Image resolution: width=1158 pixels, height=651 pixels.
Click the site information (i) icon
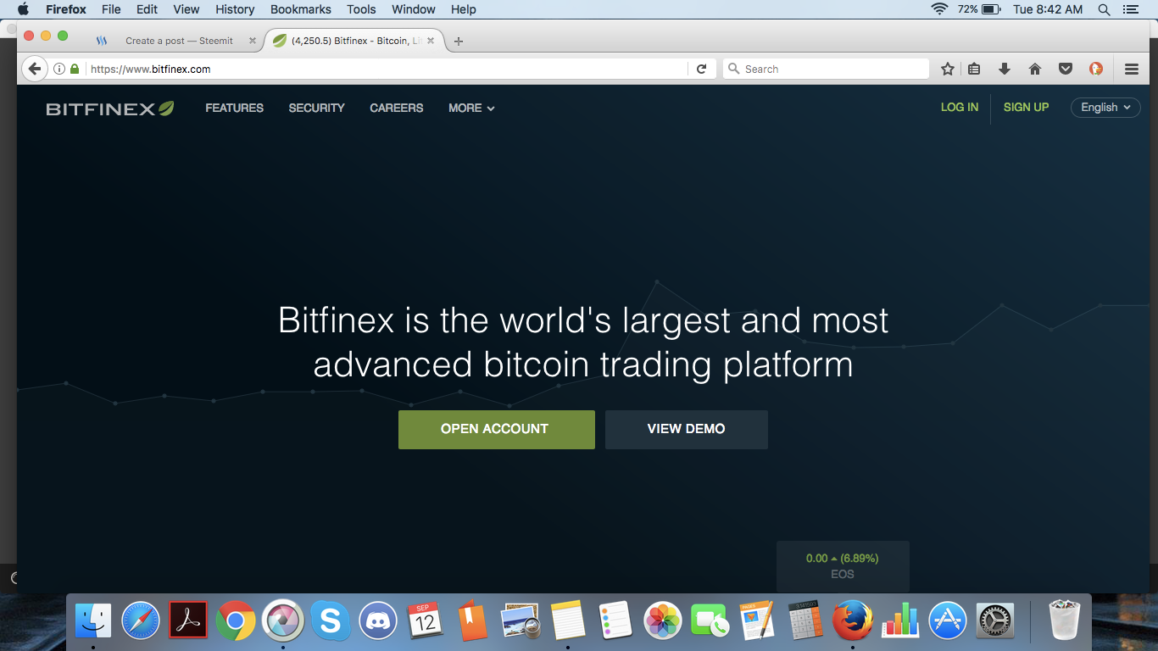click(x=59, y=69)
